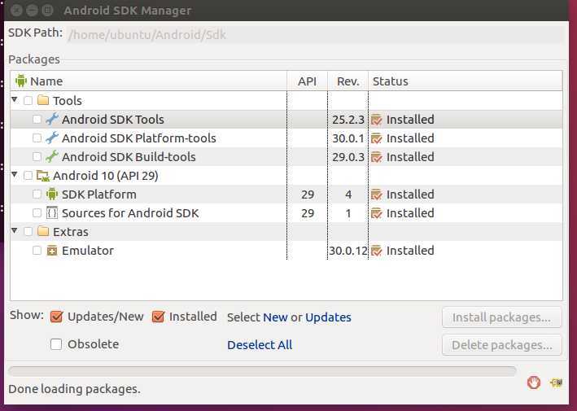Select the Android SDK Platform-tools row name
577x411 pixels.
138,138
